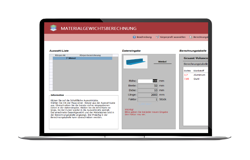This screenshot has width=250, height=160.
Task: Click the Faktor input field
Action: click(148, 100)
